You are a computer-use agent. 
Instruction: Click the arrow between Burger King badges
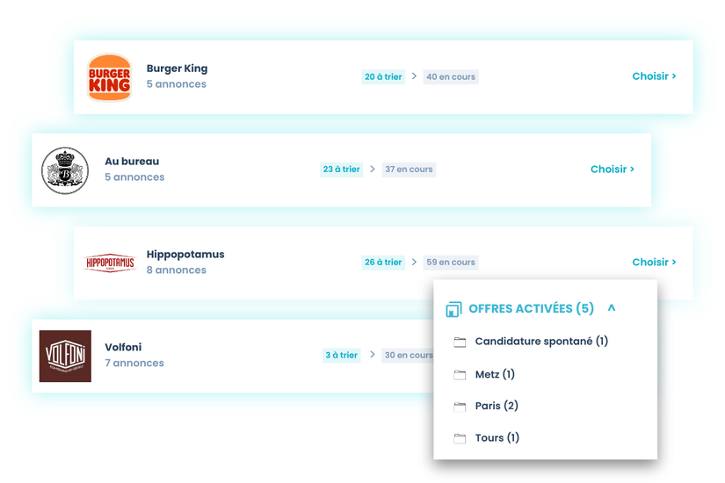click(414, 76)
